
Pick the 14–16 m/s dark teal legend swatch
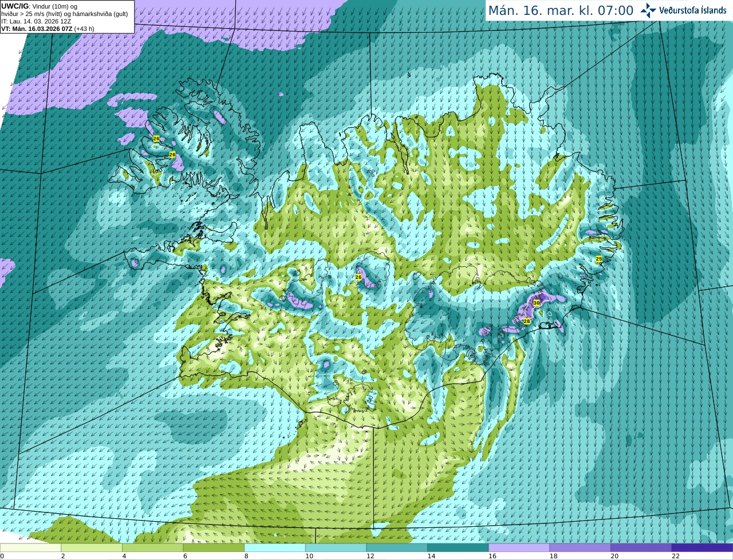[458, 547]
